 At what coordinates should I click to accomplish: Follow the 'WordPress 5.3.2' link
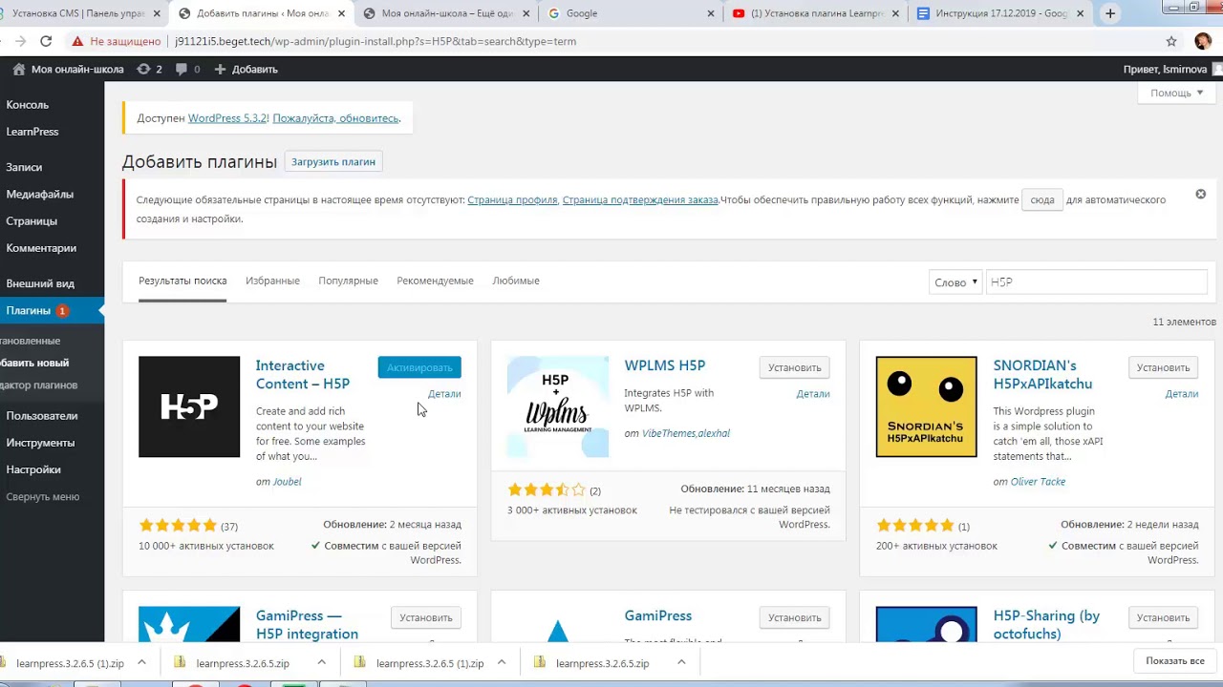(x=227, y=118)
